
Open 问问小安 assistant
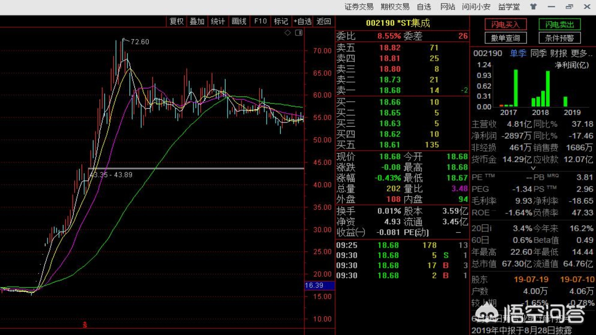476,7
